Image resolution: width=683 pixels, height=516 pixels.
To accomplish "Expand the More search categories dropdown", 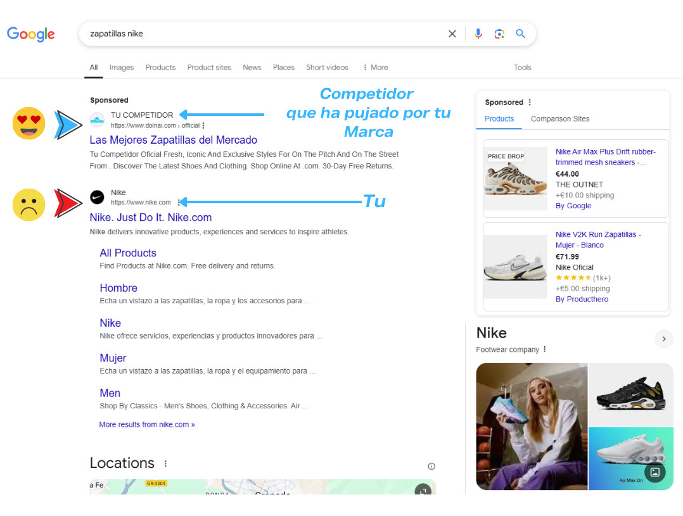I will (x=375, y=67).
